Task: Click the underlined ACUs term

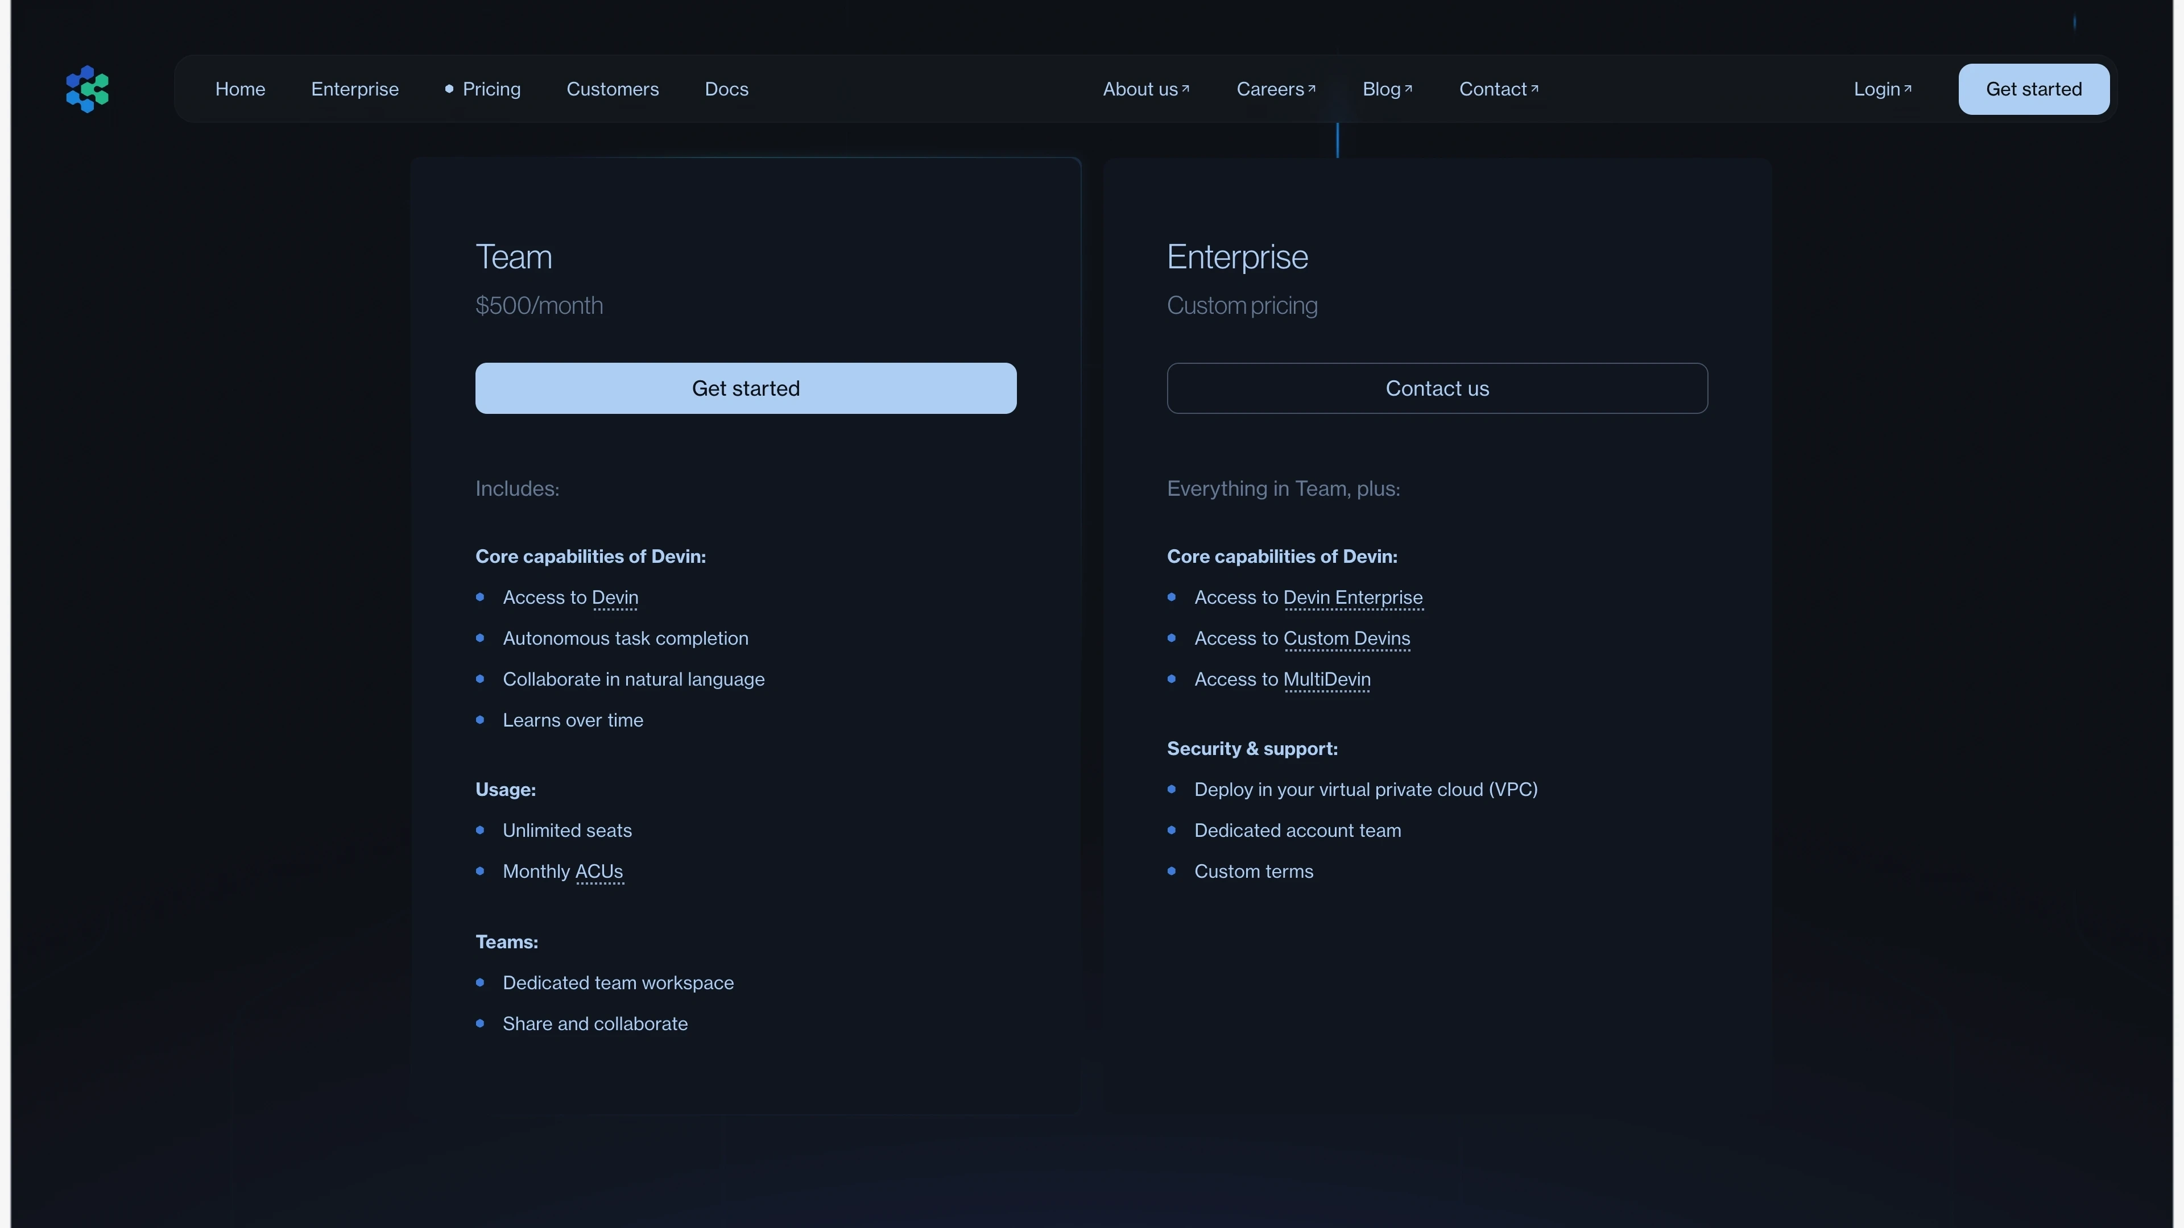Action: pos(598,871)
